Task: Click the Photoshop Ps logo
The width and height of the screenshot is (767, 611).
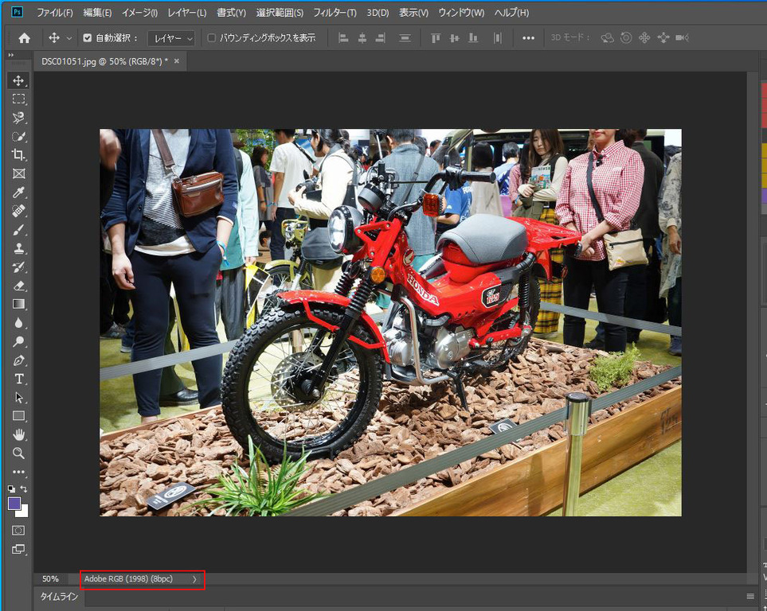Action: click(17, 12)
